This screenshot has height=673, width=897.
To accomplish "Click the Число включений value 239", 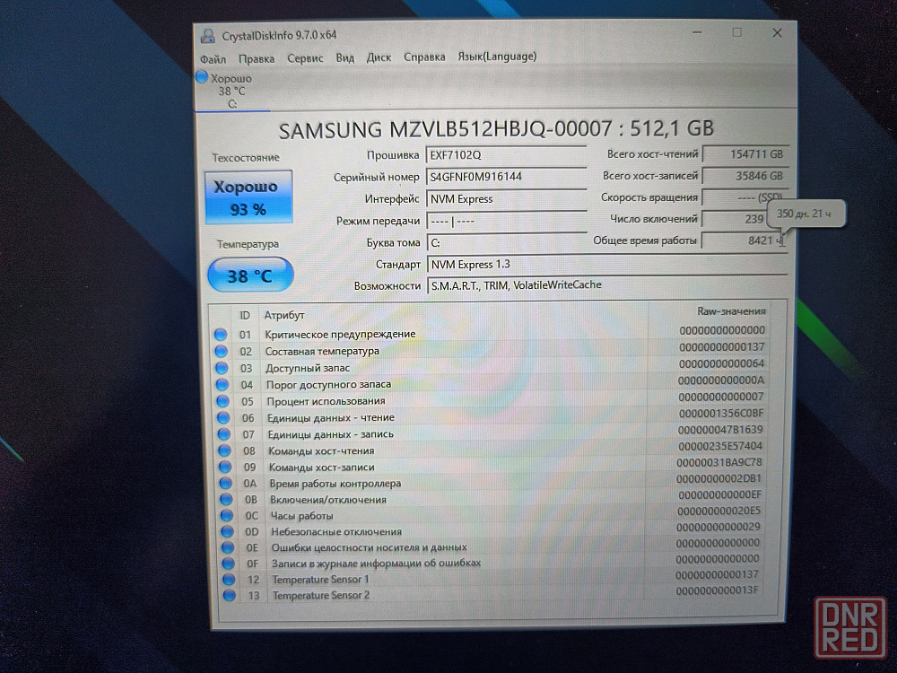I will click(x=735, y=219).
